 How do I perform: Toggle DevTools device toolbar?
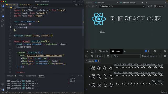(x=92, y=51)
